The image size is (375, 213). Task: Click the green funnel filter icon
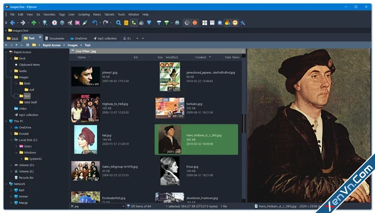tap(167, 23)
